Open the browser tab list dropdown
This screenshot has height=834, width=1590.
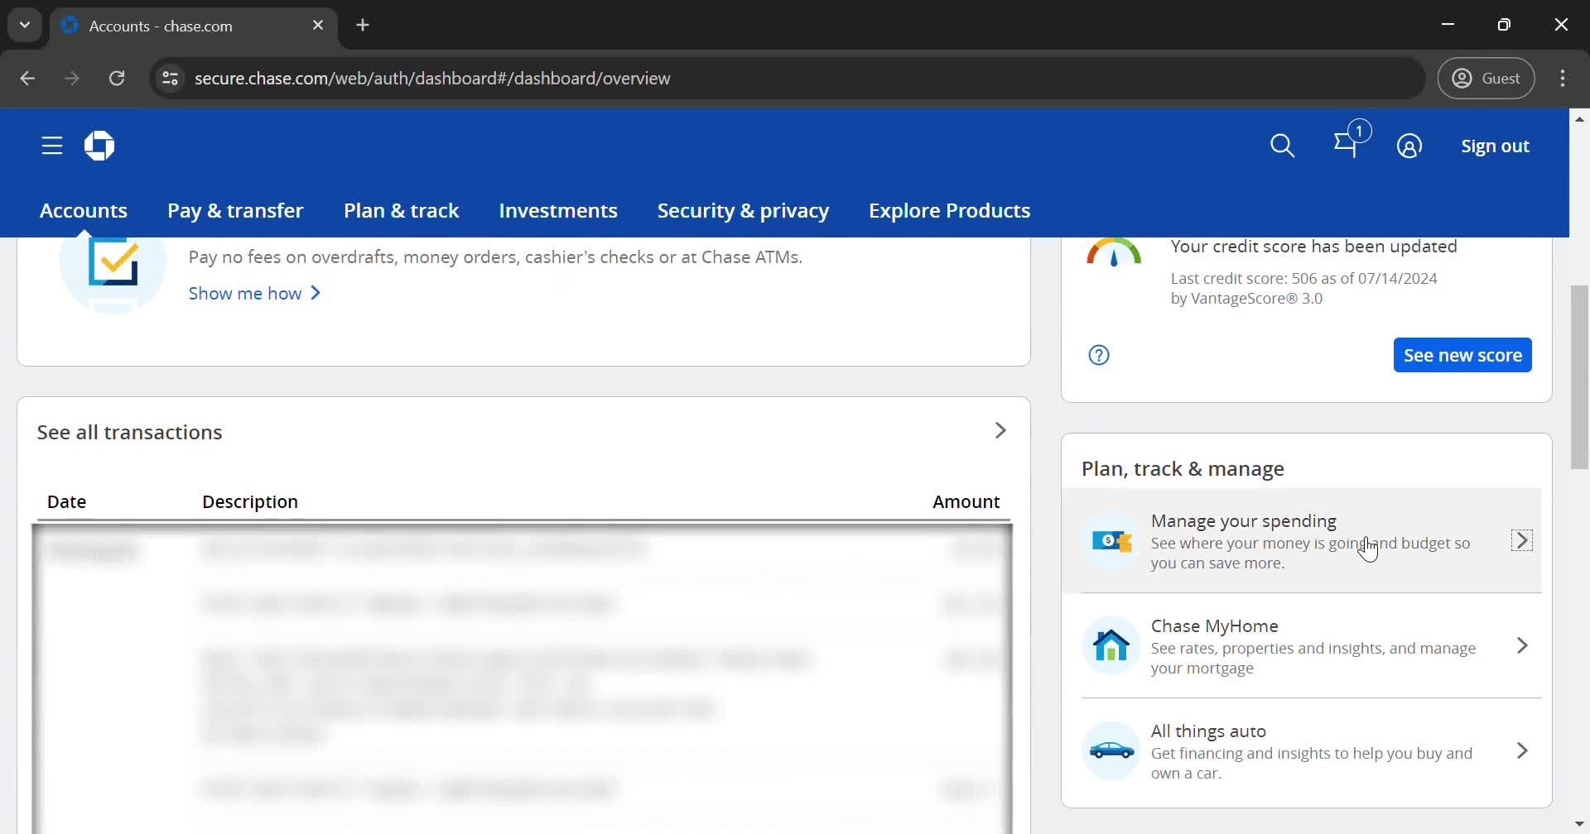[x=25, y=25]
